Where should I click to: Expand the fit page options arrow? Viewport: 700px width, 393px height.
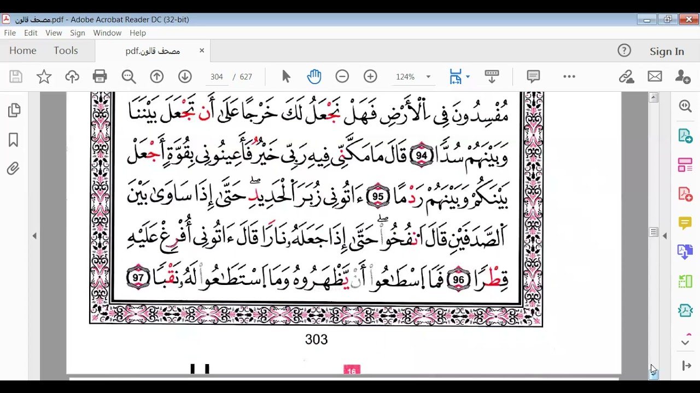click(468, 77)
